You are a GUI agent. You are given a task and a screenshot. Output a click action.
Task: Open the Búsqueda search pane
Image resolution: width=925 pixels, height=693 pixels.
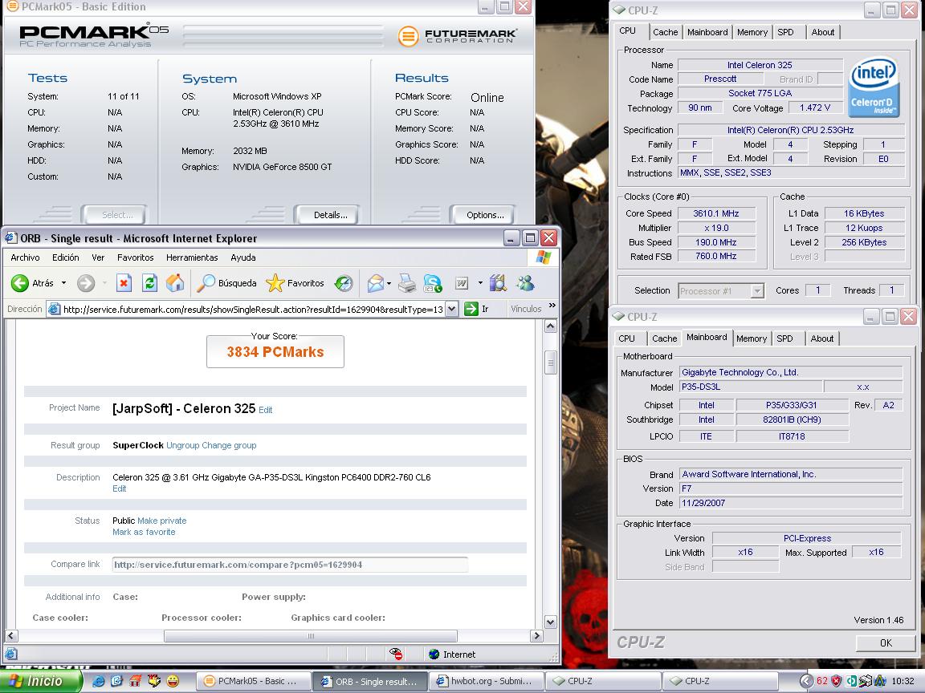pyautogui.click(x=226, y=283)
